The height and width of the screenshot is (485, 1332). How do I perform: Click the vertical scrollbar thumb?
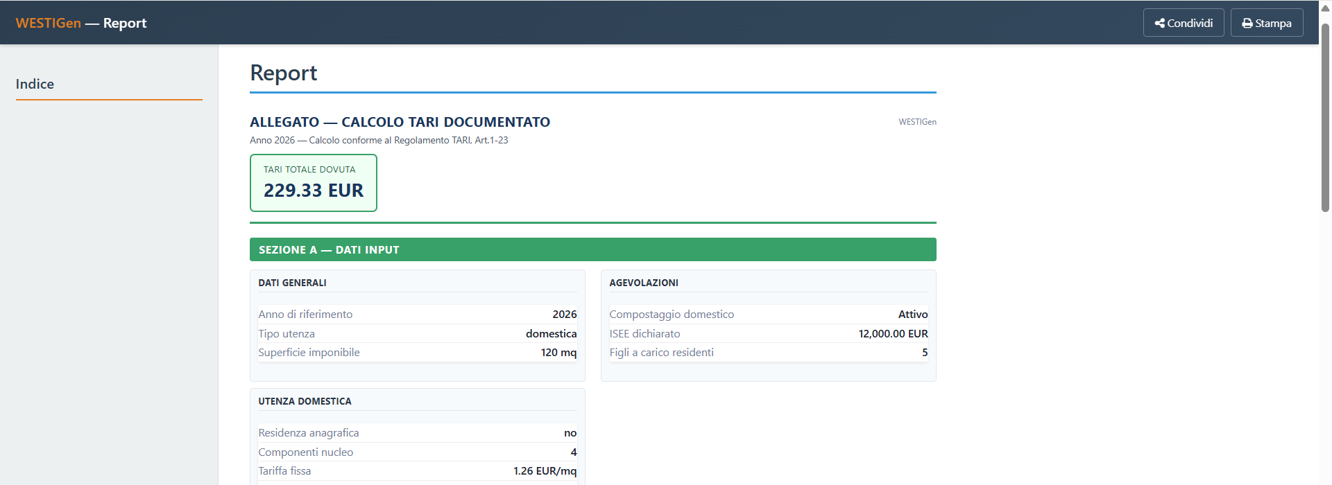(x=1325, y=118)
